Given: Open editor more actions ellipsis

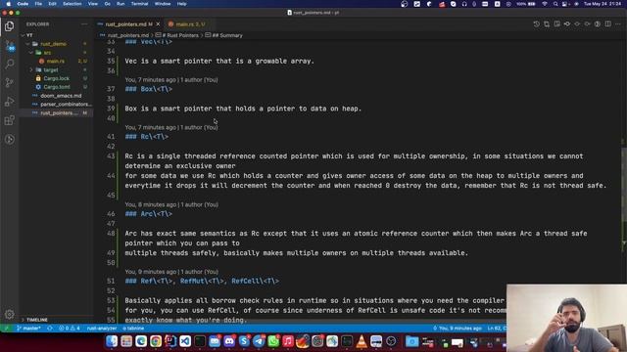Looking at the screenshot, I should (x=618, y=23).
